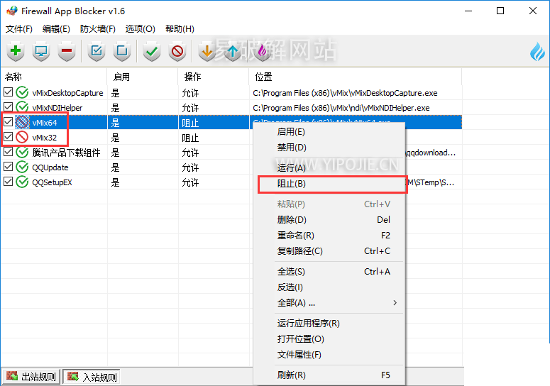Click the 腾讯产品下载组件 green status icon
550x386 pixels.
(23, 152)
